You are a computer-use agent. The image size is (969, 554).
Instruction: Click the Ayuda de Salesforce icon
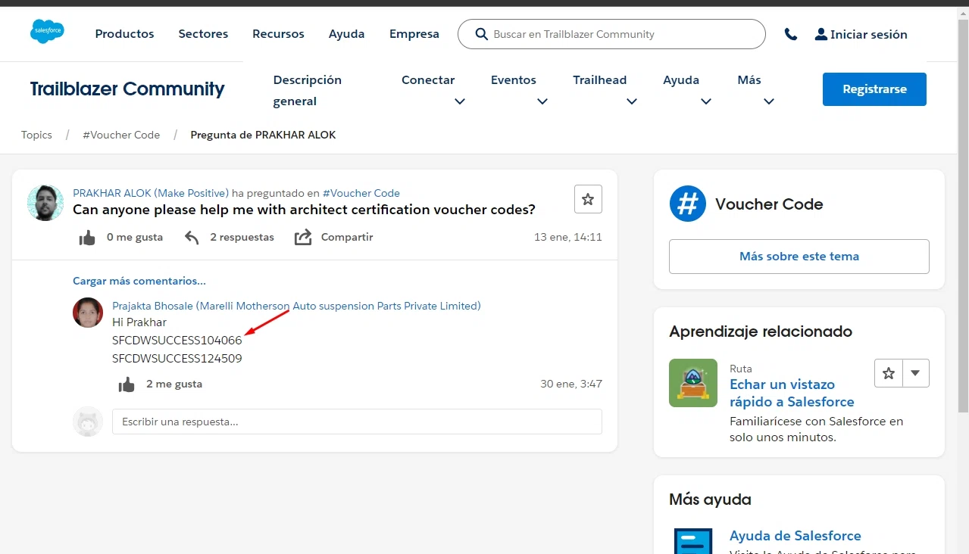(x=693, y=541)
